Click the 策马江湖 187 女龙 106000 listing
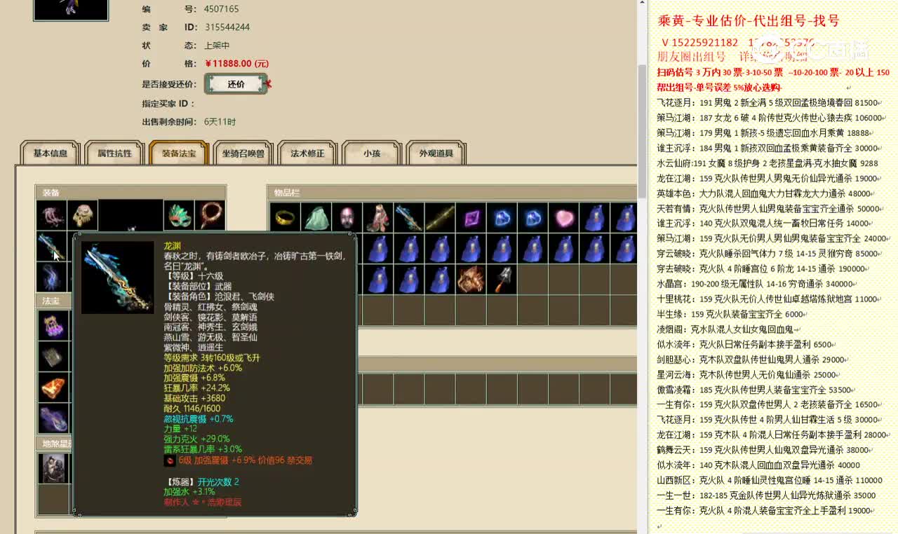The height and width of the screenshot is (534, 898). pos(770,118)
